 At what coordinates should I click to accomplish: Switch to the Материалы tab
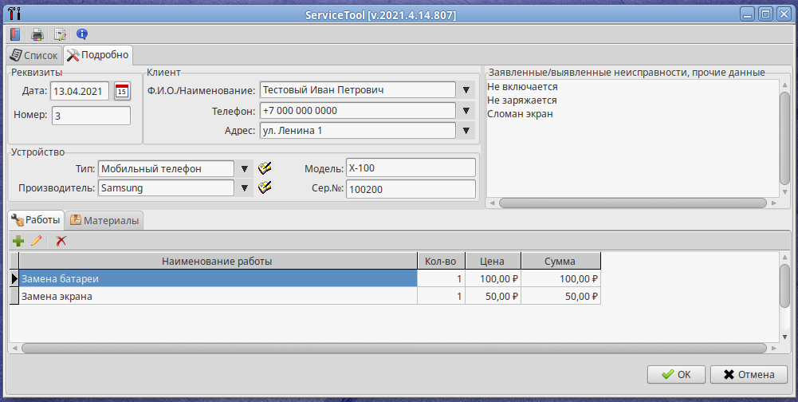[104, 220]
